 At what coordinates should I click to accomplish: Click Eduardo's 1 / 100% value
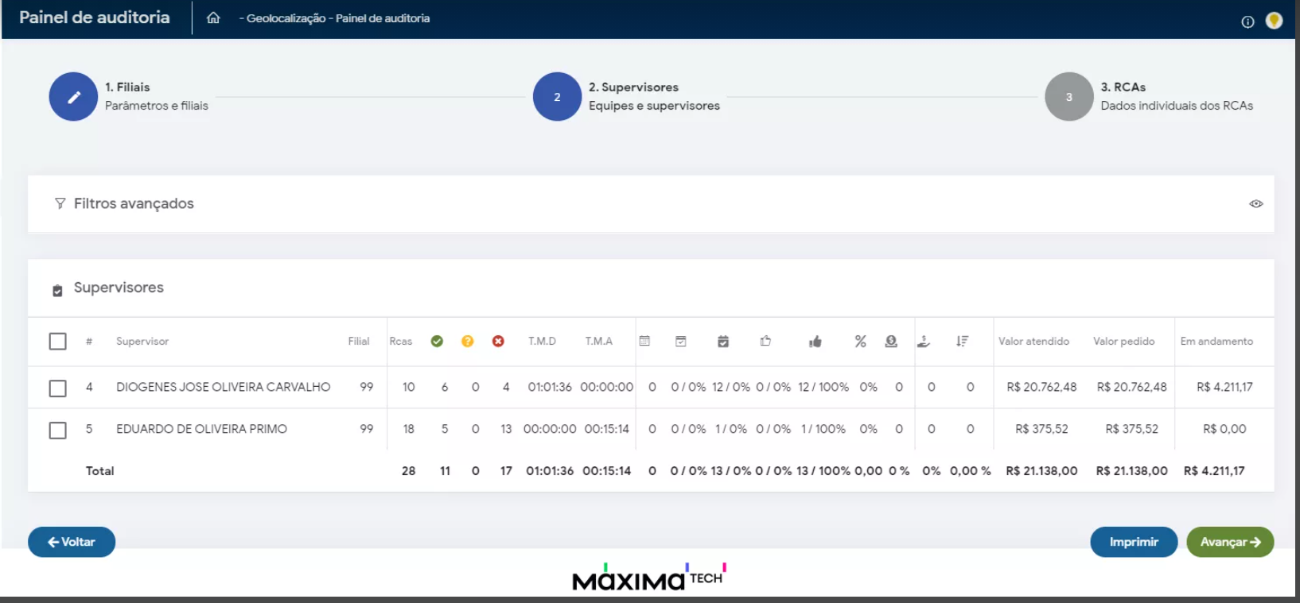click(823, 429)
